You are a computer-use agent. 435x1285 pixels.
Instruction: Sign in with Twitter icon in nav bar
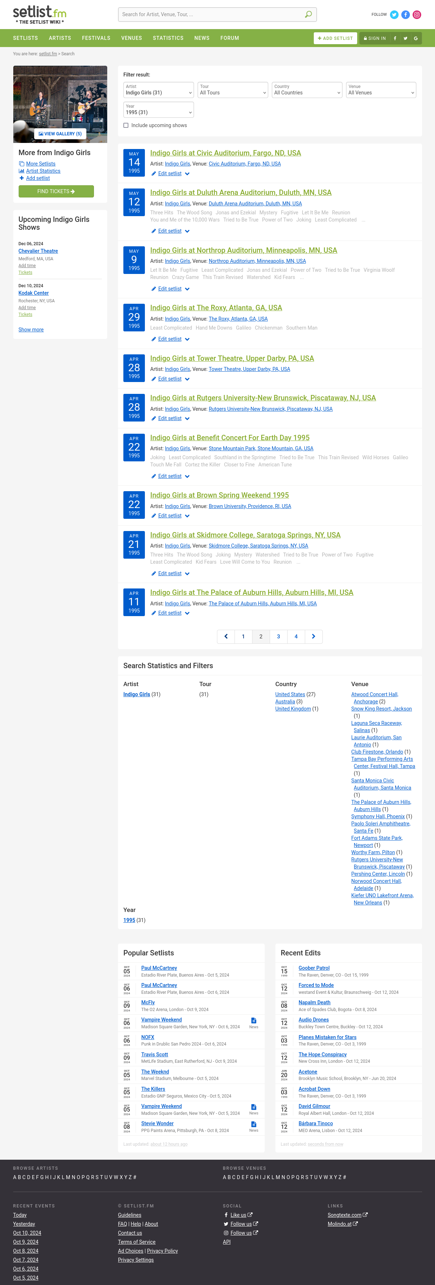(406, 38)
